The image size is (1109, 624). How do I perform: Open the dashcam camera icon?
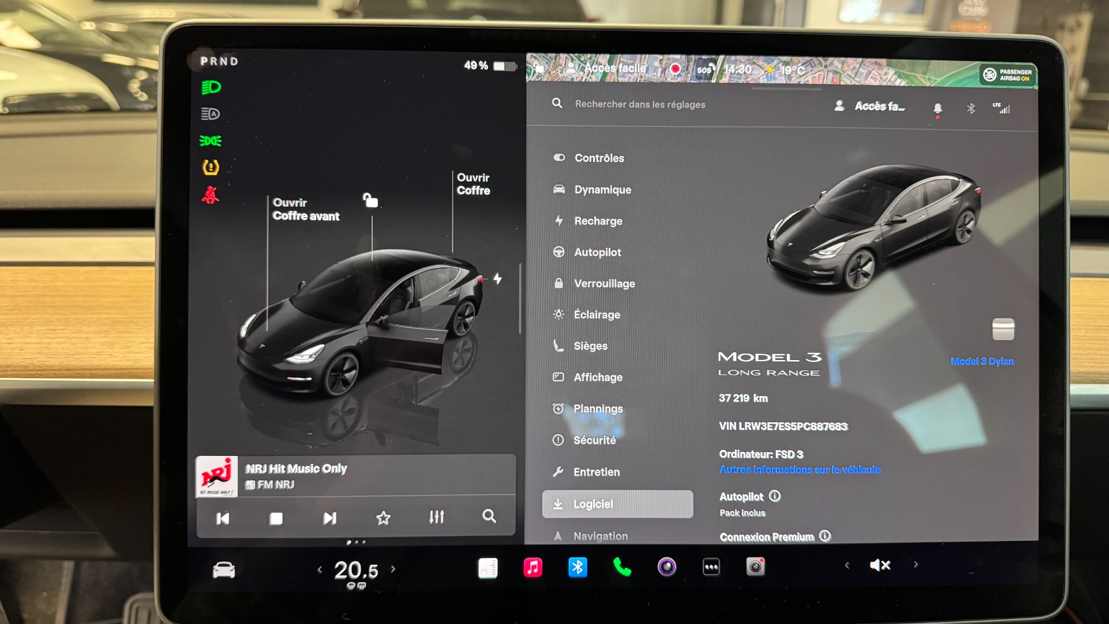click(x=755, y=567)
